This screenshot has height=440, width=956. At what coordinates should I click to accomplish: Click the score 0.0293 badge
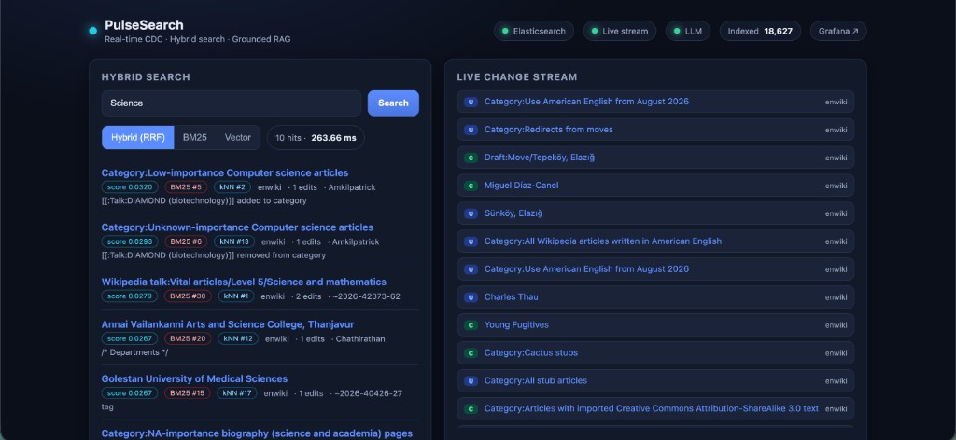[130, 241]
